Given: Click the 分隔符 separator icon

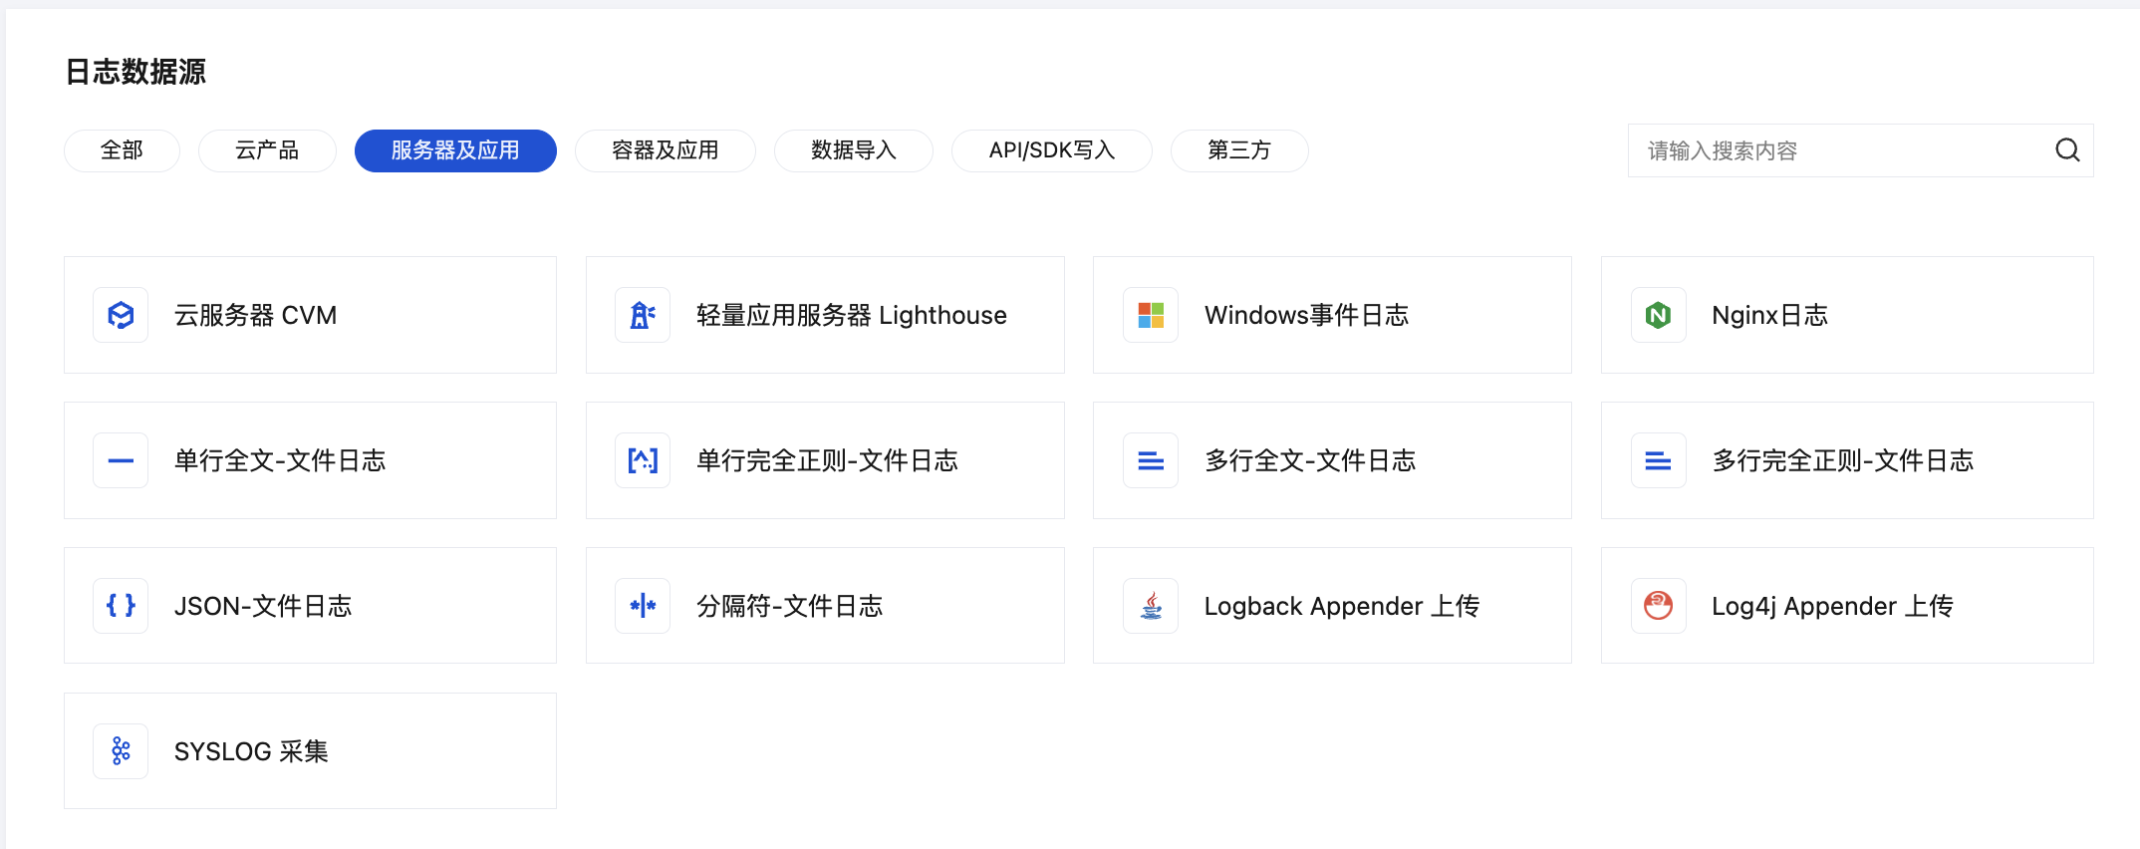Looking at the screenshot, I should (643, 605).
